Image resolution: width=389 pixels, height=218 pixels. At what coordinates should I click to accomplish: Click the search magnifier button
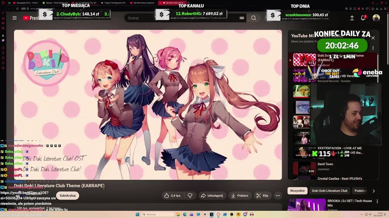point(253,18)
